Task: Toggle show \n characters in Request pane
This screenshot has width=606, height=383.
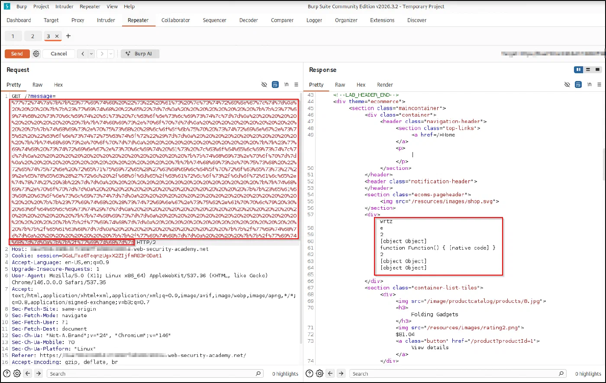Action: (286, 84)
